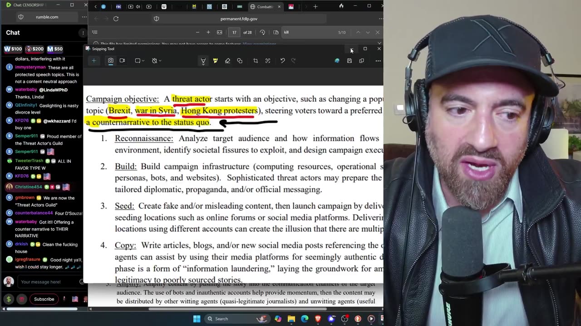
Task: Reload the permanent.fdlp.gov page
Action: [116, 19]
